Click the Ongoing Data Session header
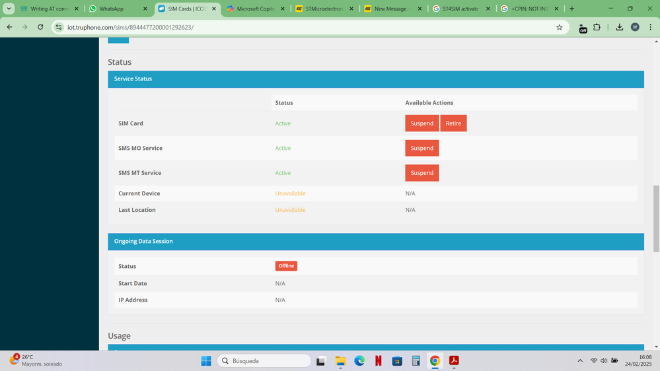 pyautogui.click(x=375, y=242)
